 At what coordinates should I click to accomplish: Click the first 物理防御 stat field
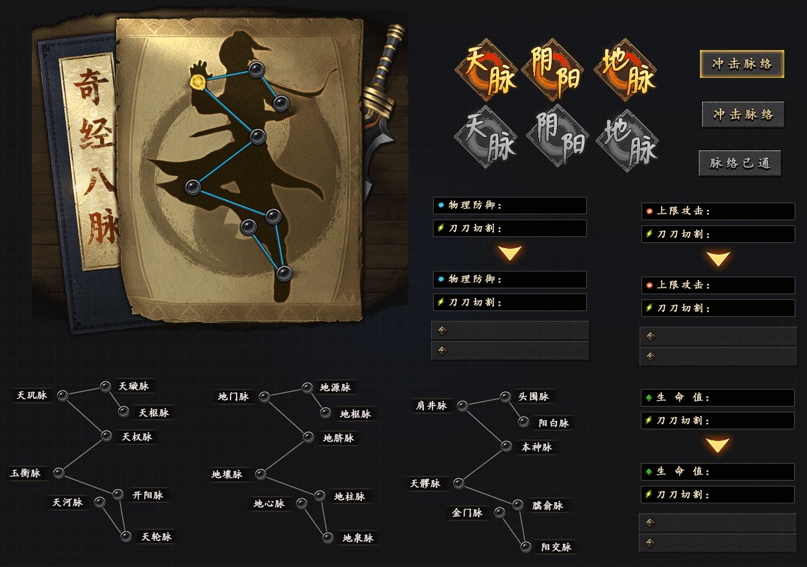point(510,205)
